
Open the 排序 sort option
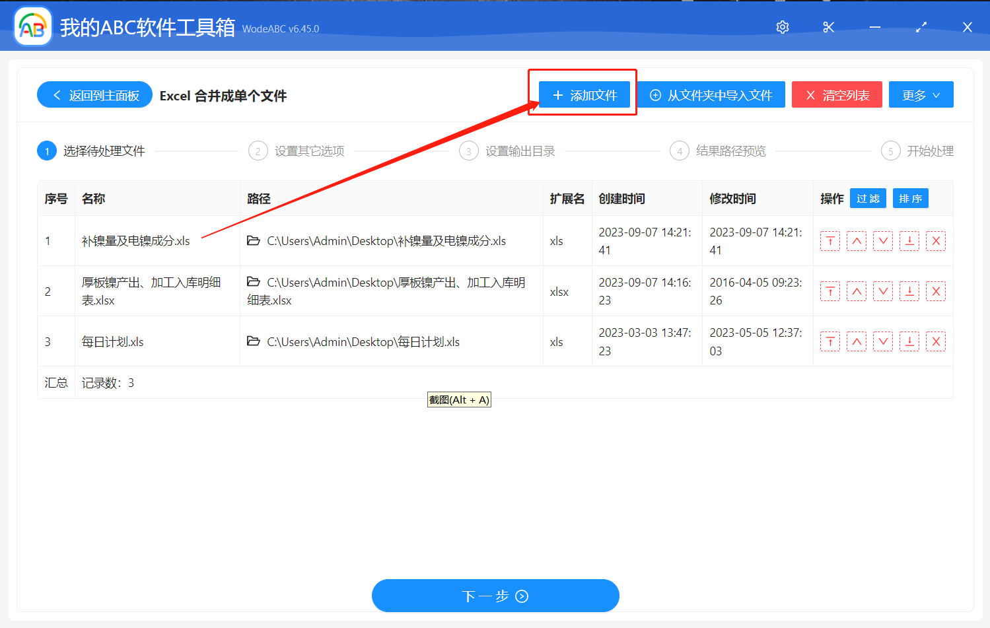click(910, 198)
